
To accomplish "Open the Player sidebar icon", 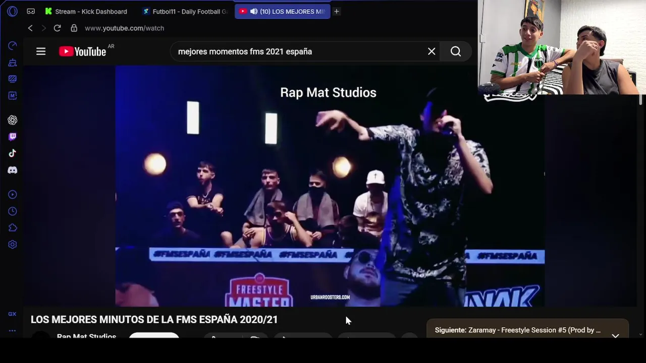I will (x=13, y=195).
